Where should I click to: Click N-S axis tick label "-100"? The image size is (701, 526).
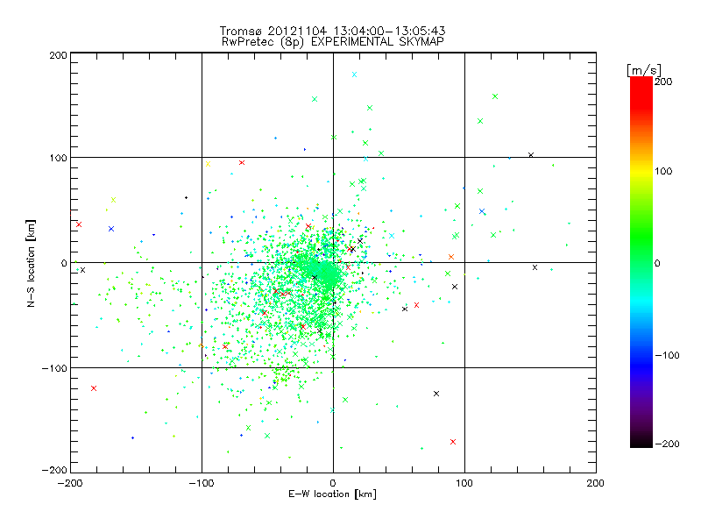click(54, 368)
